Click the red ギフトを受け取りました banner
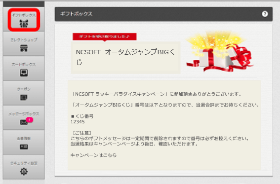 pyautogui.click(x=105, y=37)
